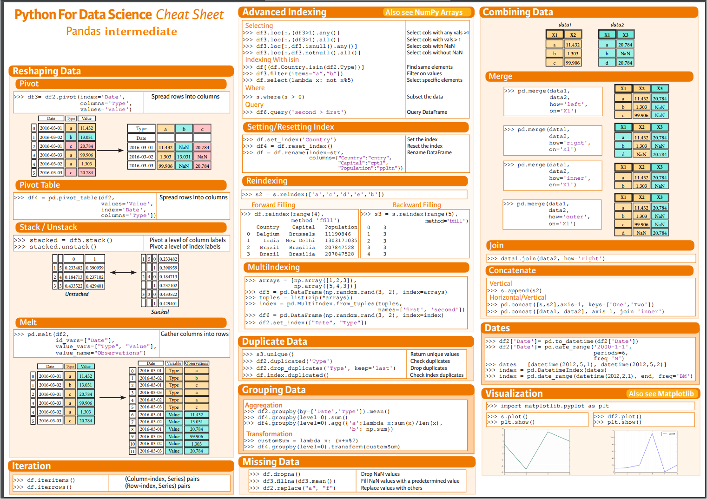The height and width of the screenshot is (499, 707).
Task: Click the "Visualization" section title
Action: click(x=514, y=394)
